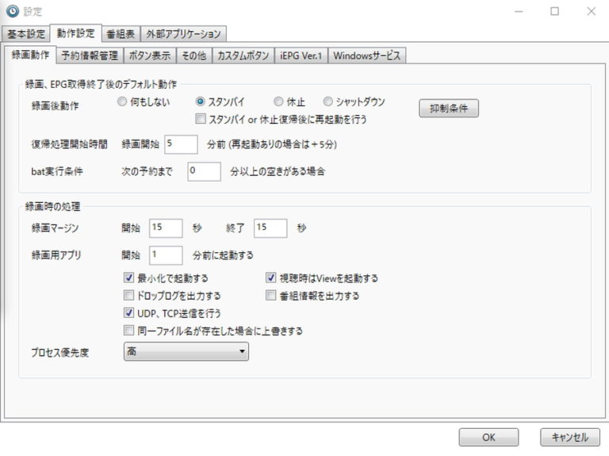Uncheck 最小化で起動する
The width and height of the screenshot is (609, 456).
(129, 278)
